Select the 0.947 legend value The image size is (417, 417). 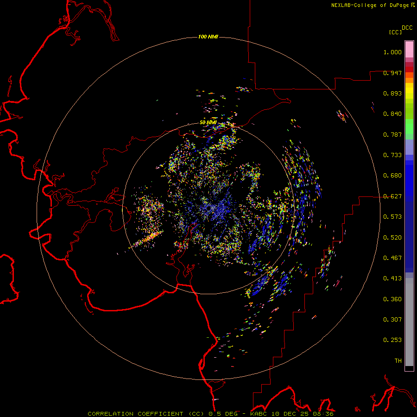tap(392, 73)
